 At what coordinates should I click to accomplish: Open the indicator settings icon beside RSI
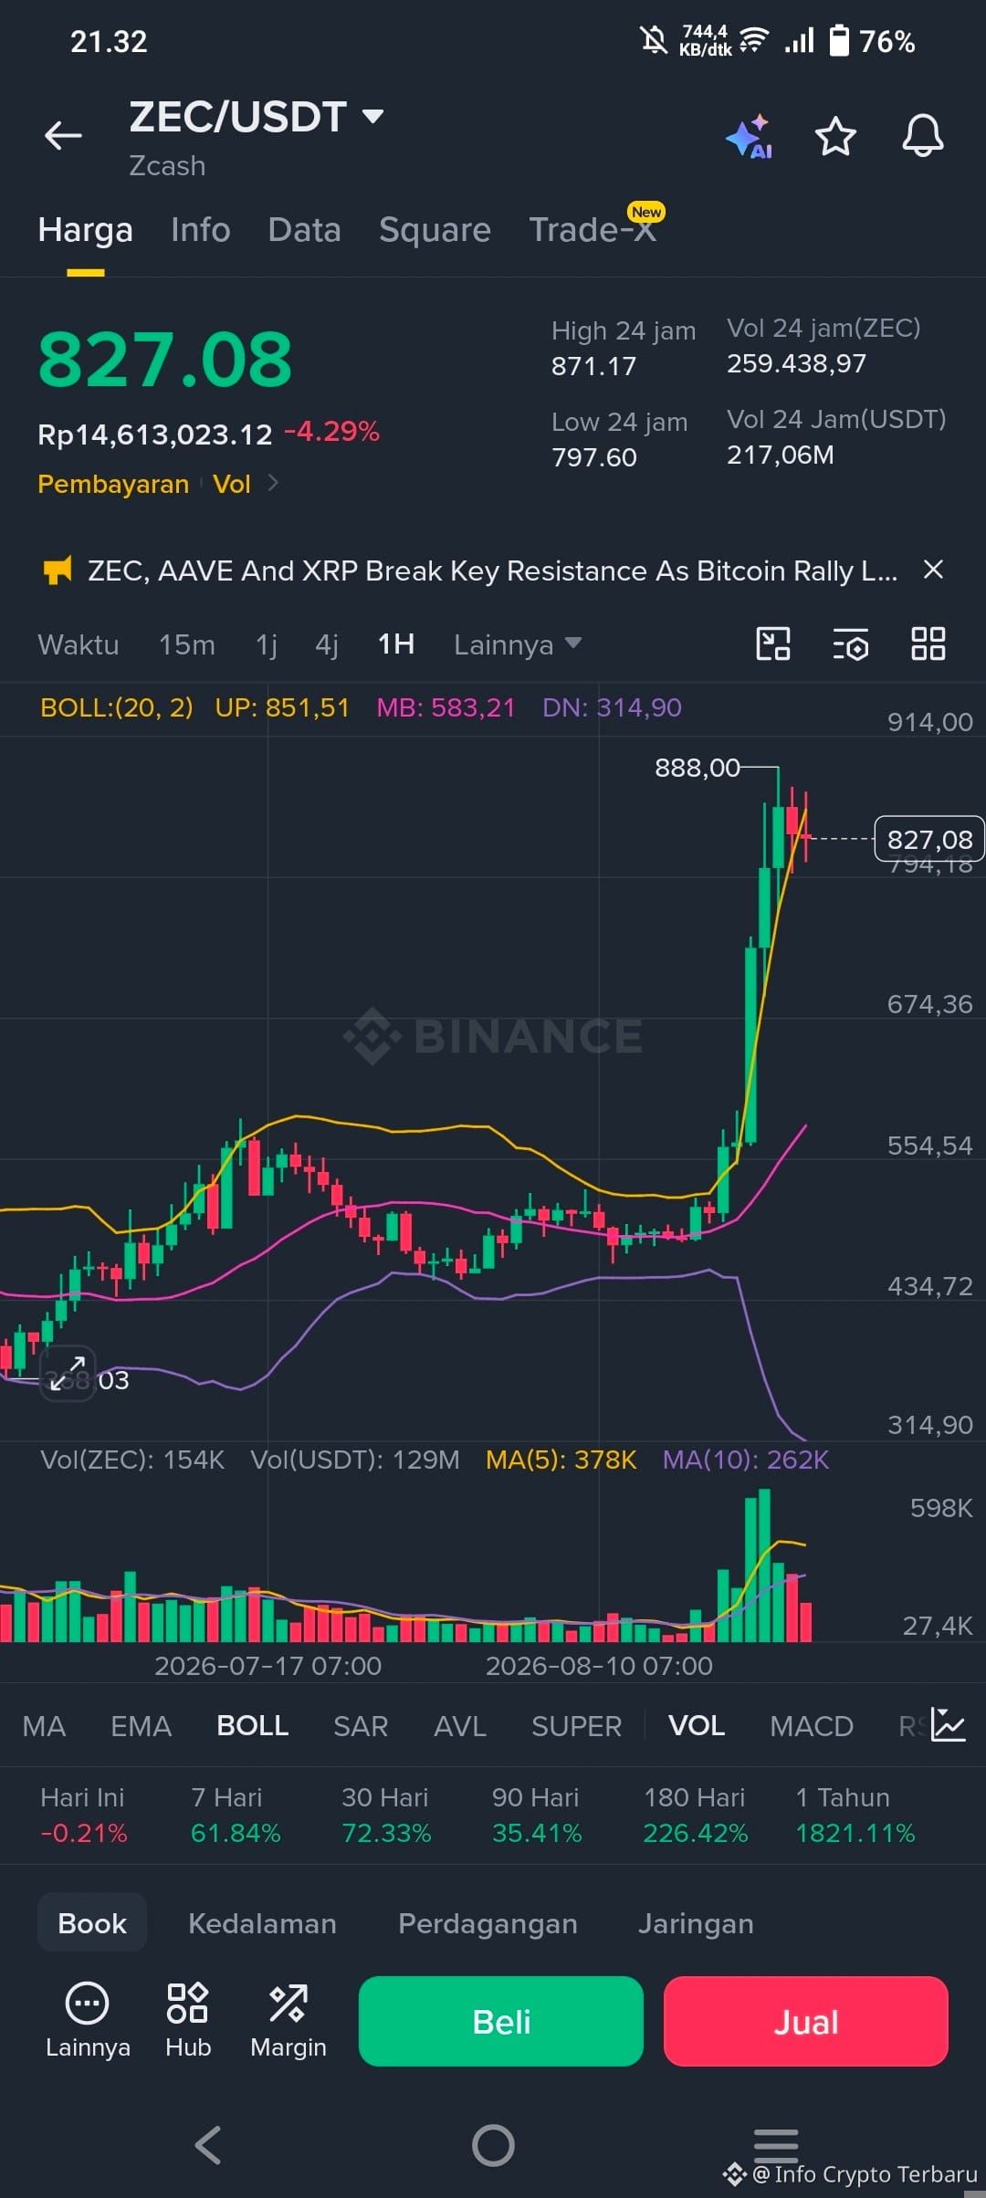point(949,1724)
